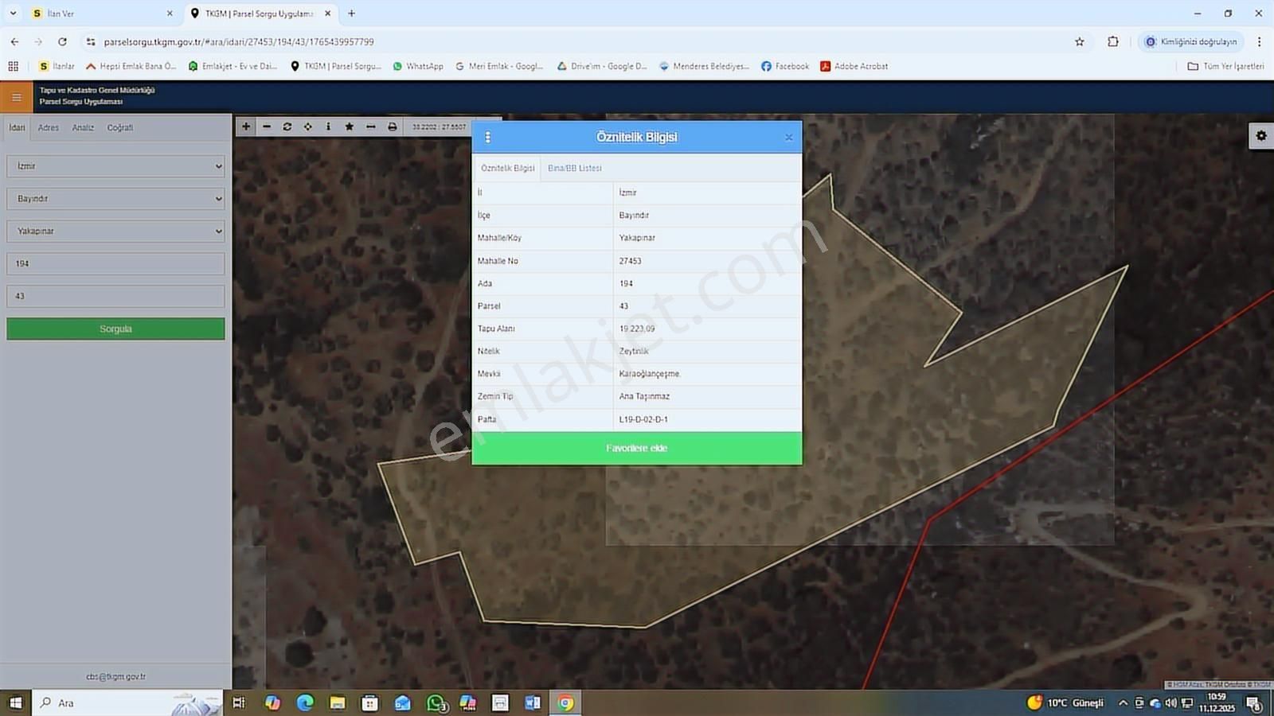Image resolution: width=1274 pixels, height=716 pixels.
Task: Click the crosshair locate tool in map toolbar
Action: pos(308,126)
